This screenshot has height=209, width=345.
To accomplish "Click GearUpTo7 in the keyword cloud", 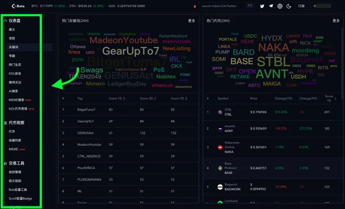I will click(x=130, y=51).
